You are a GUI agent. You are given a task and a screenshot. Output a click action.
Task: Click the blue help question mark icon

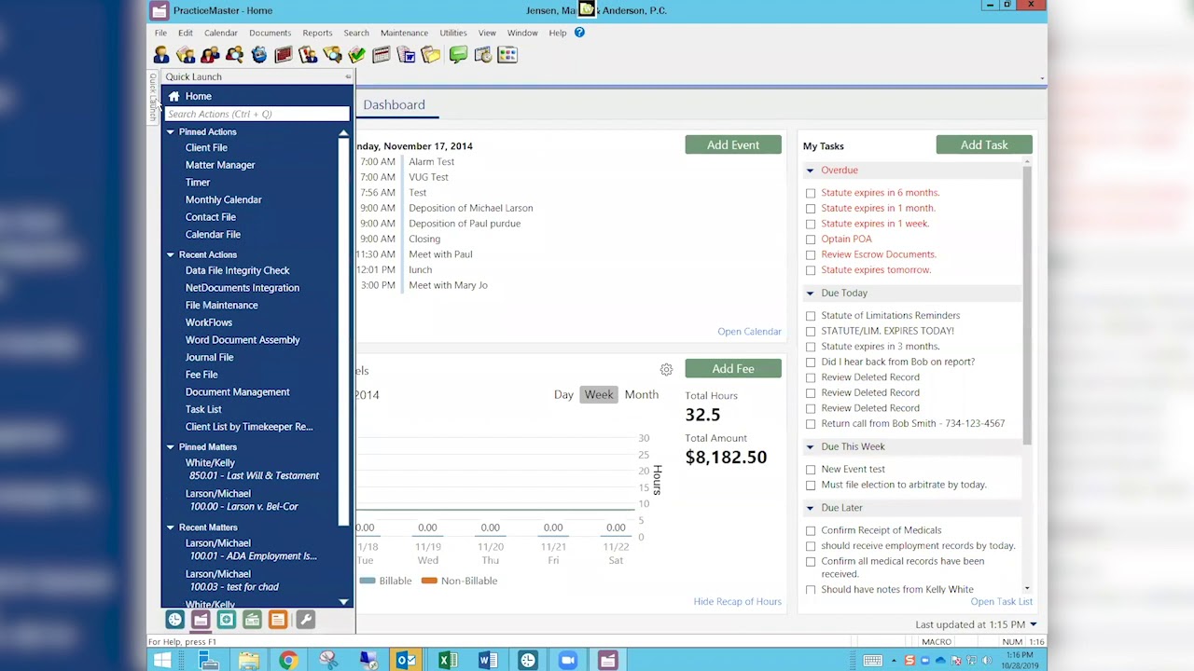pyautogui.click(x=579, y=33)
